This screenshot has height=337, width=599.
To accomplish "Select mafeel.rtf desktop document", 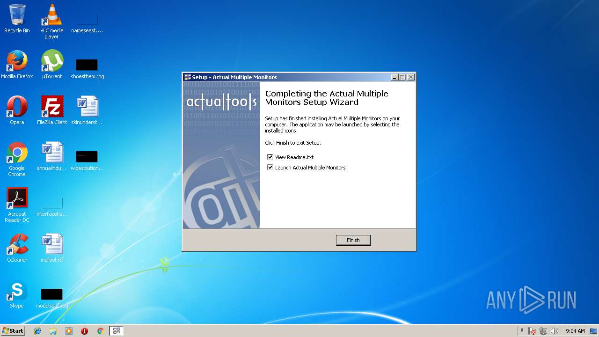I will [x=52, y=248].
